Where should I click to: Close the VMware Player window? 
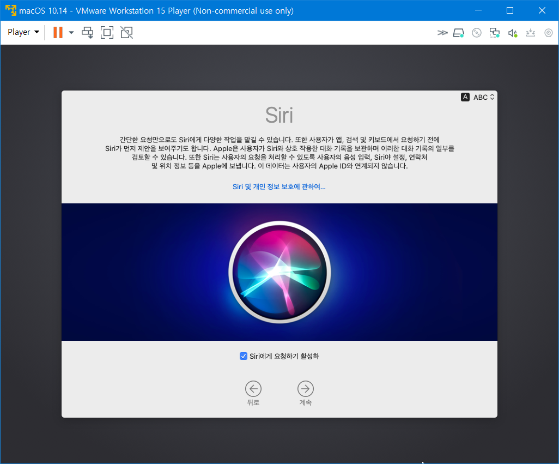click(x=542, y=10)
